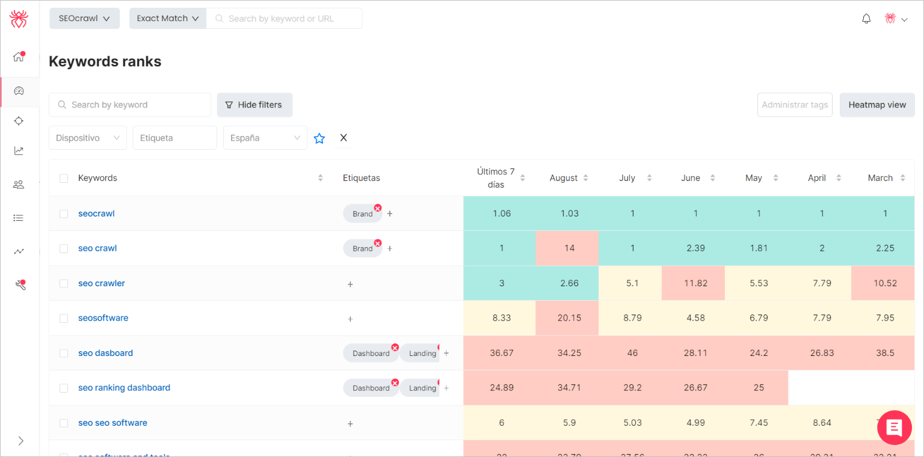Viewport: 924px width, 457px height.
Task: Click the home icon in sidebar
Action: (19, 57)
